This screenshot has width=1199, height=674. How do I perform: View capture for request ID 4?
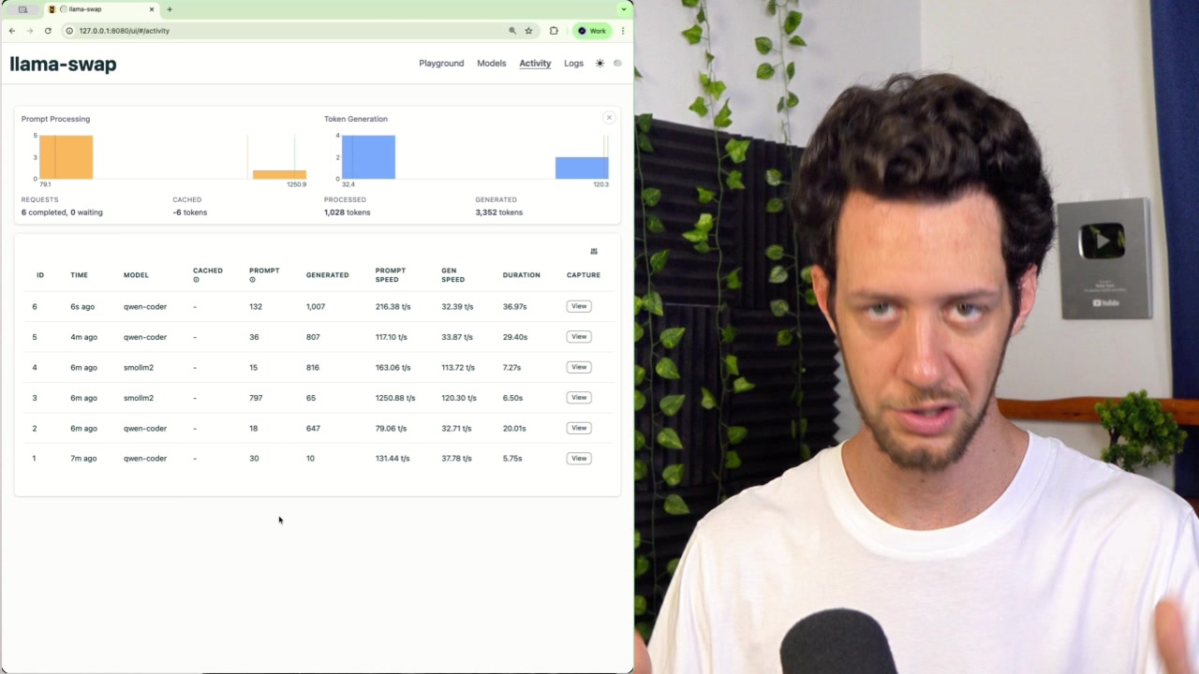(x=579, y=367)
